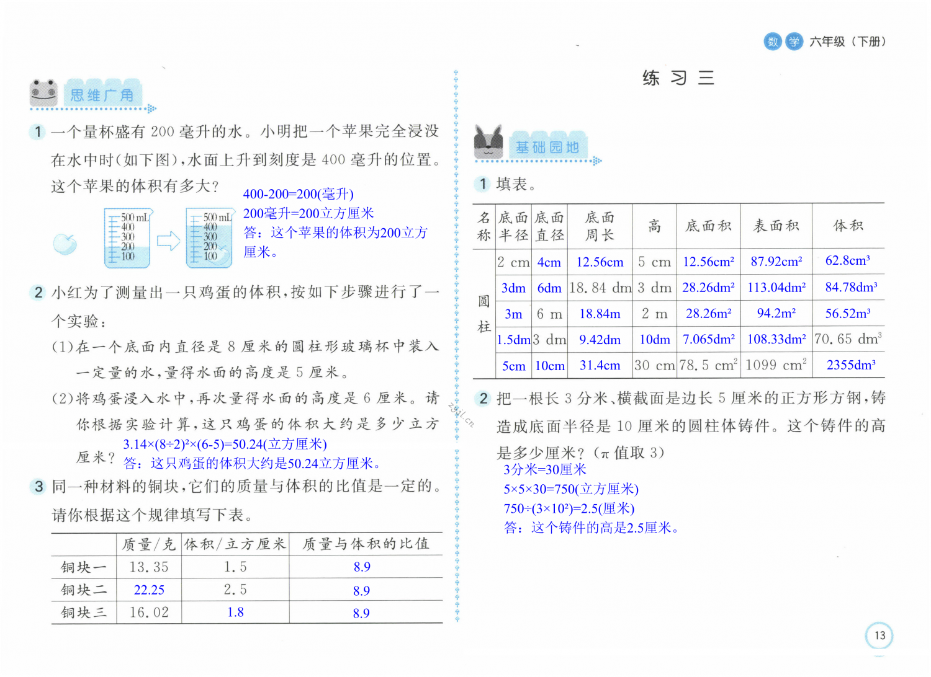Click the question 3 circle beside 同一种材料
Image resolution: width=931 pixels, height=677 pixels.
coord(38,486)
